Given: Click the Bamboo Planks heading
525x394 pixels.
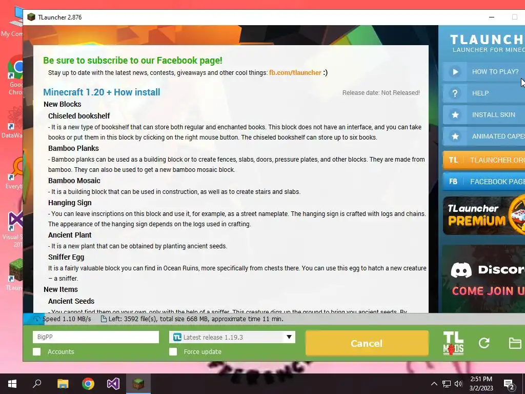Looking at the screenshot, I should coord(73,148).
